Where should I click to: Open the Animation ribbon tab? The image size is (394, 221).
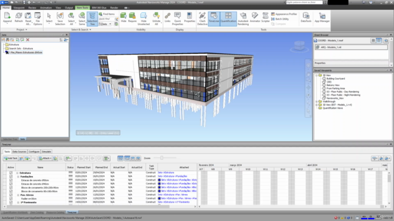(x=46, y=8)
